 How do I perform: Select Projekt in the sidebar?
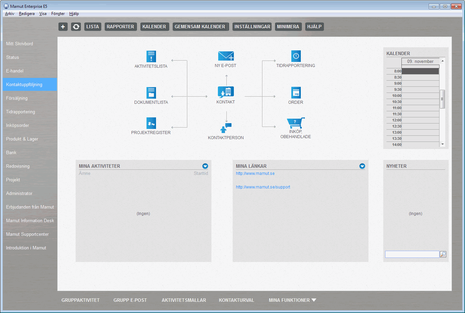[30, 180]
